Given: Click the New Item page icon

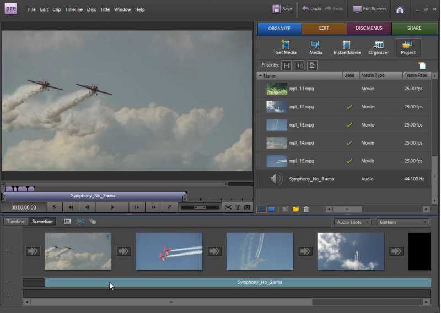Looking at the screenshot, I should coord(422,65).
